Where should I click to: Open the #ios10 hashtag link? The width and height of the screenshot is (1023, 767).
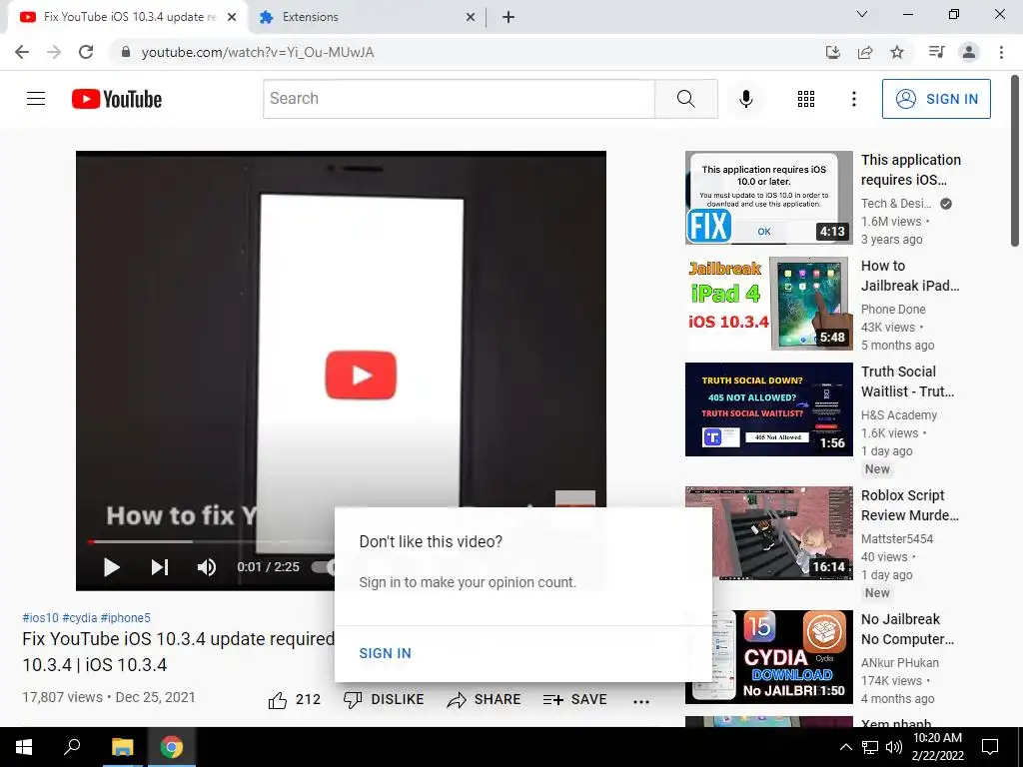(x=40, y=617)
